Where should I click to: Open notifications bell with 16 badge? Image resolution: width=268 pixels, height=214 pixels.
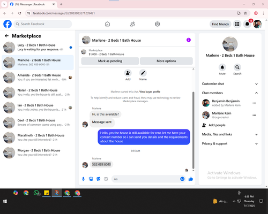(247, 24)
